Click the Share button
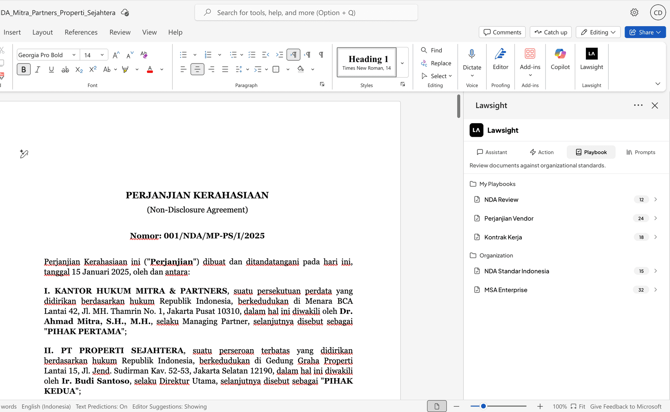 [645, 32]
